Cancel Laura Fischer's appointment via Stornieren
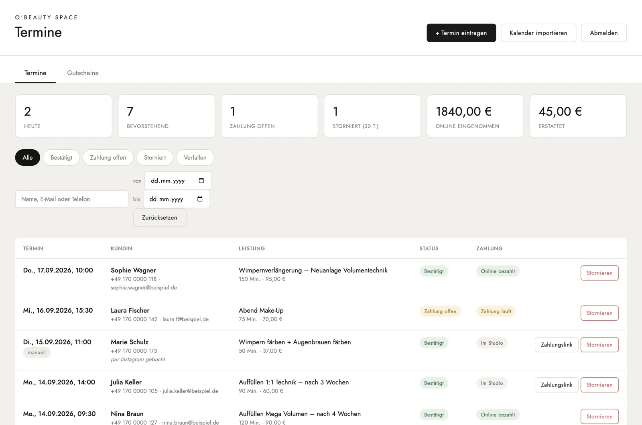Image resolution: width=642 pixels, height=425 pixels. [599, 313]
